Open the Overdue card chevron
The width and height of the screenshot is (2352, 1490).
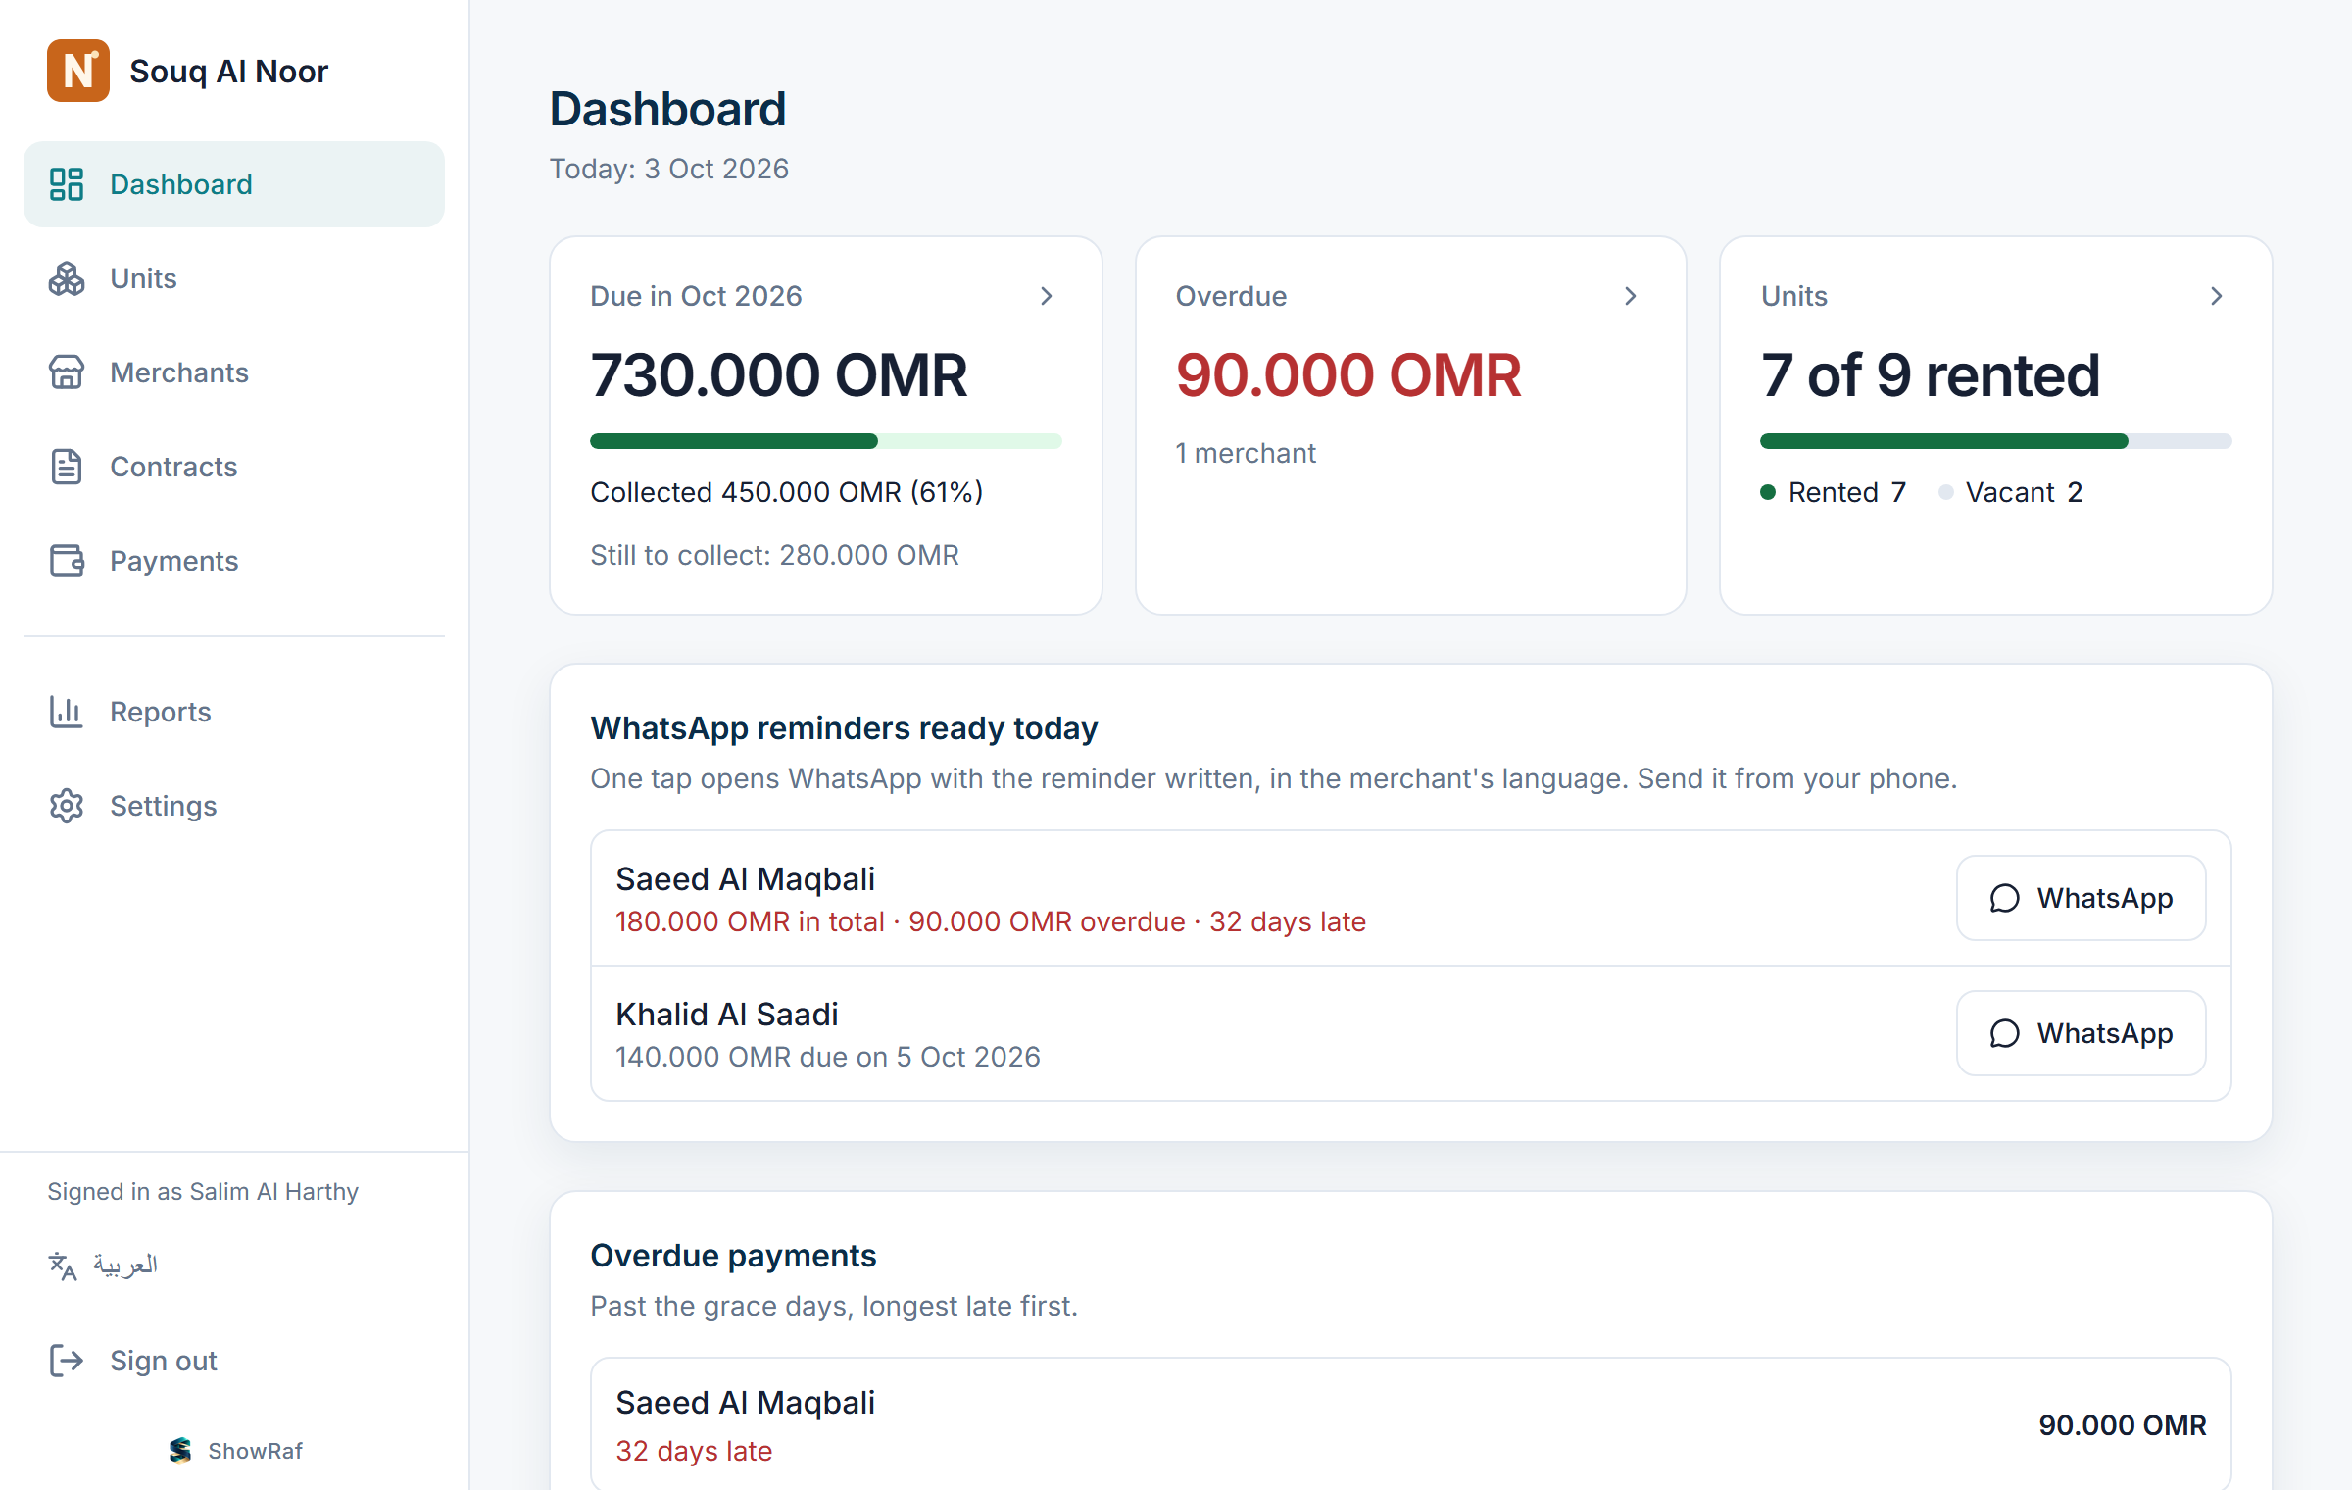[x=1631, y=296]
